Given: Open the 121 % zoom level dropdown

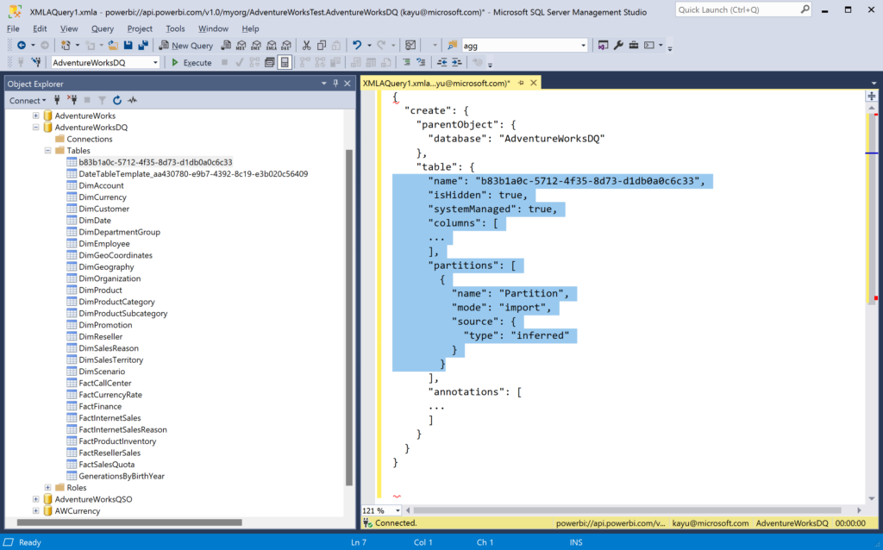Looking at the screenshot, I should 398,510.
